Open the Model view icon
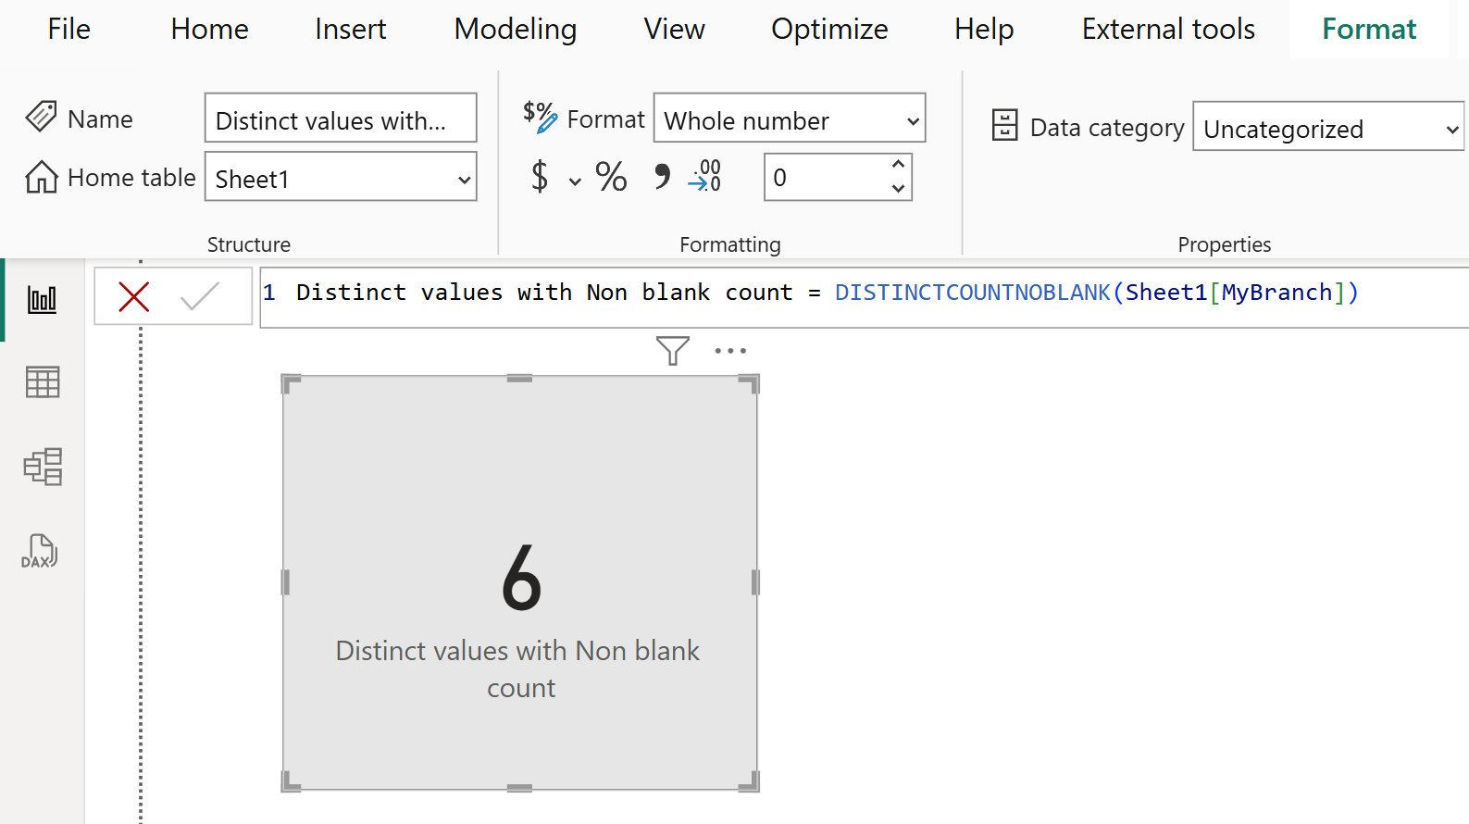1469x824 pixels. pyautogui.click(x=42, y=467)
